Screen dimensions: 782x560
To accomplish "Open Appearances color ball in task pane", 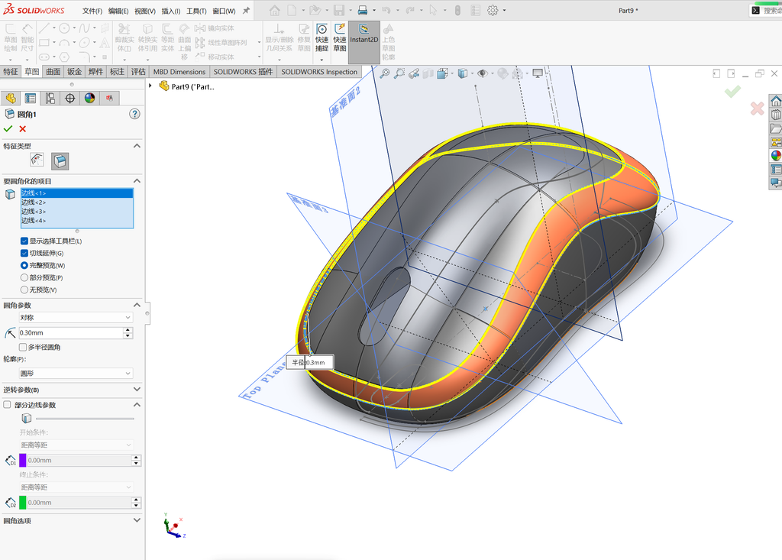I will point(776,156).
